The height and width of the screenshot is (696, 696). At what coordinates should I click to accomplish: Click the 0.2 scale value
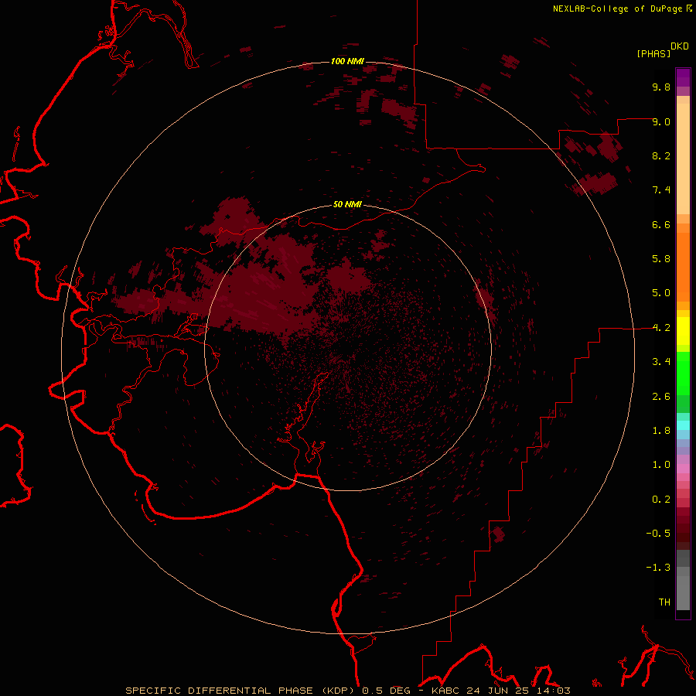pos(661,500)
